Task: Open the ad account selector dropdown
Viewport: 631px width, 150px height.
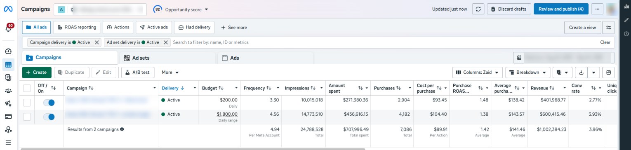Action: [x=100, y=9]
